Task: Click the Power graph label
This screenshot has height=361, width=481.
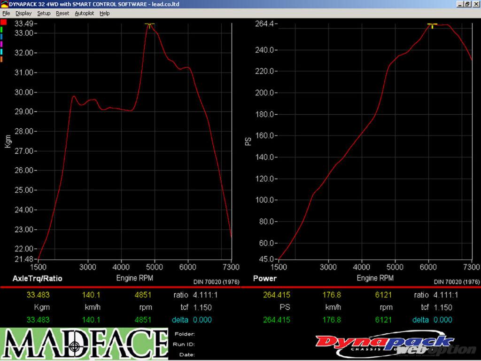Action: click(264, 278)
